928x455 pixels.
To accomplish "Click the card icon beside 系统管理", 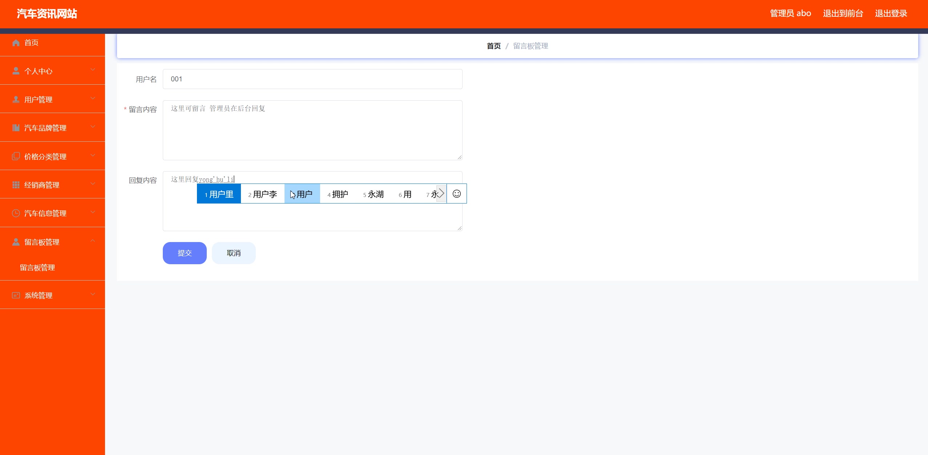I will click(16, 295).
